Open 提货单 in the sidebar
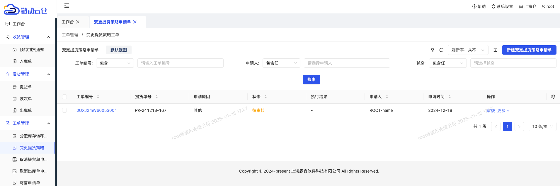 (26, 87)
